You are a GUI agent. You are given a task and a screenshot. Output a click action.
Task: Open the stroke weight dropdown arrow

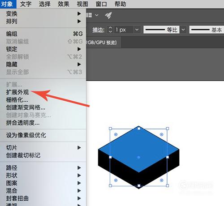[x=137, y=30]
